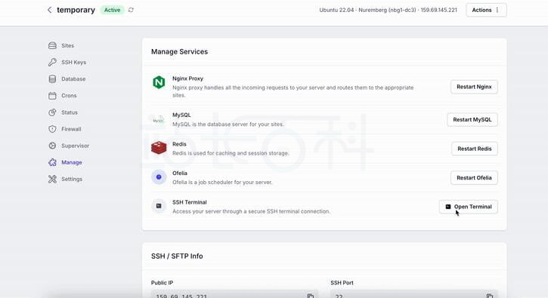The image size is (548, 298).
Task: Click the 'MySQL' service name
Action: [x=181, y=115]
